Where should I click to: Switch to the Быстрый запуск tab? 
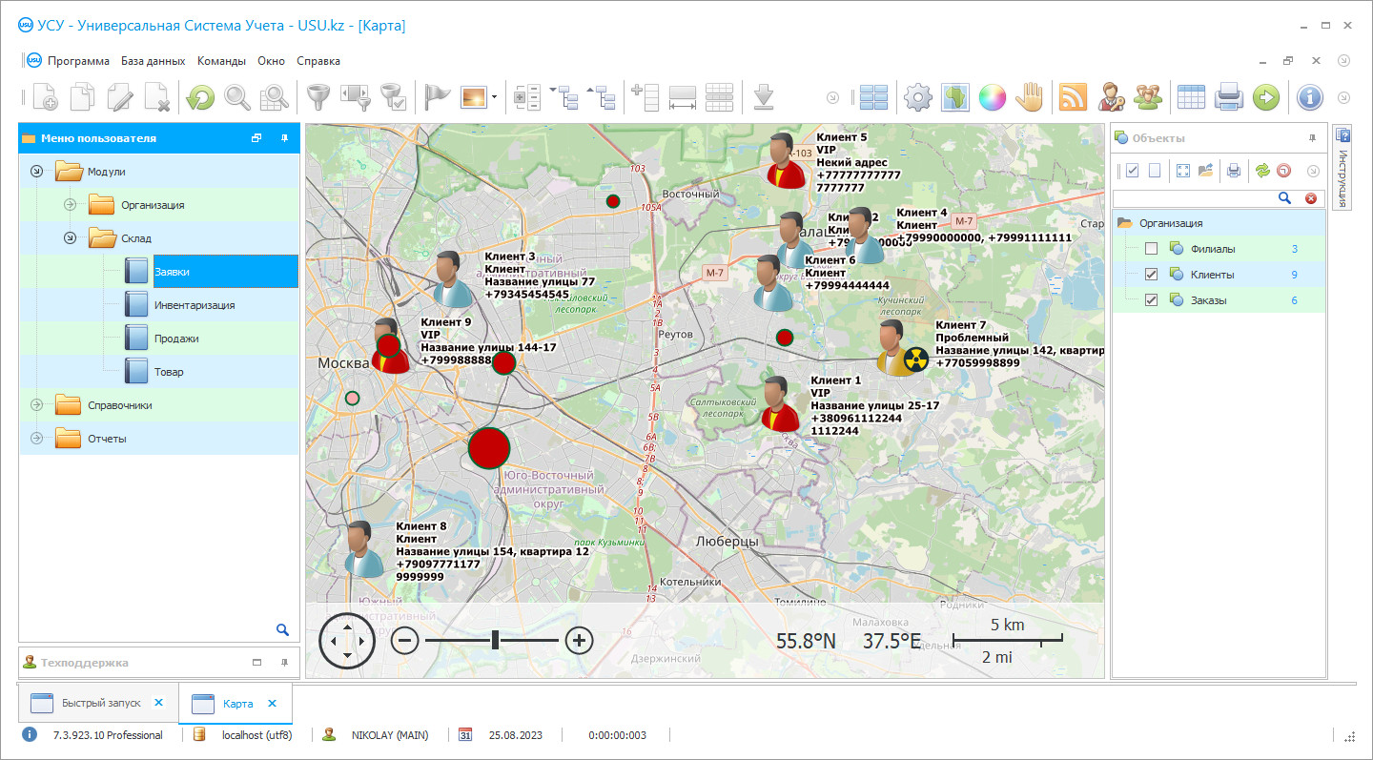101,703
